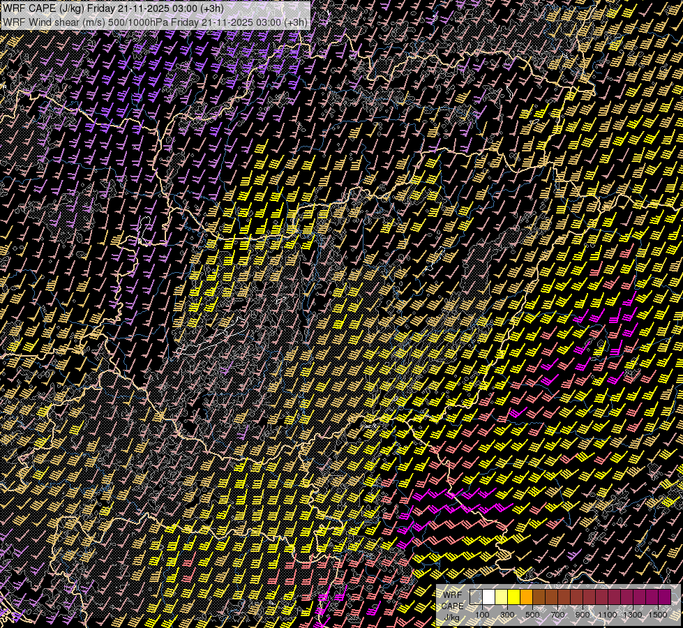The image size is (683, 628).
Task: Click the legend value 500
Action: pyautogui.click(x=532, y=615)
